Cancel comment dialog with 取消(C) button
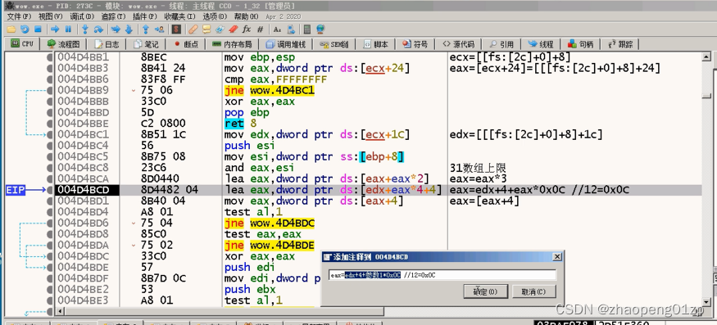This screenshot has height=325, width=717. pyautogui.click(x=534, y=291)
